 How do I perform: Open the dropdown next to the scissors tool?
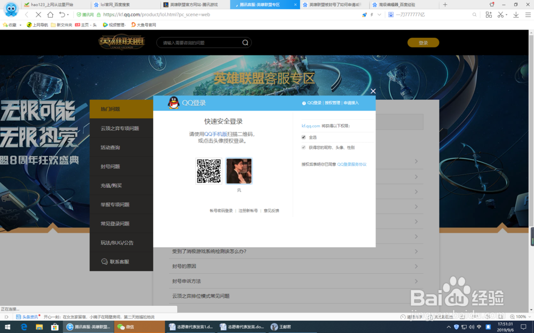(506, 14)
